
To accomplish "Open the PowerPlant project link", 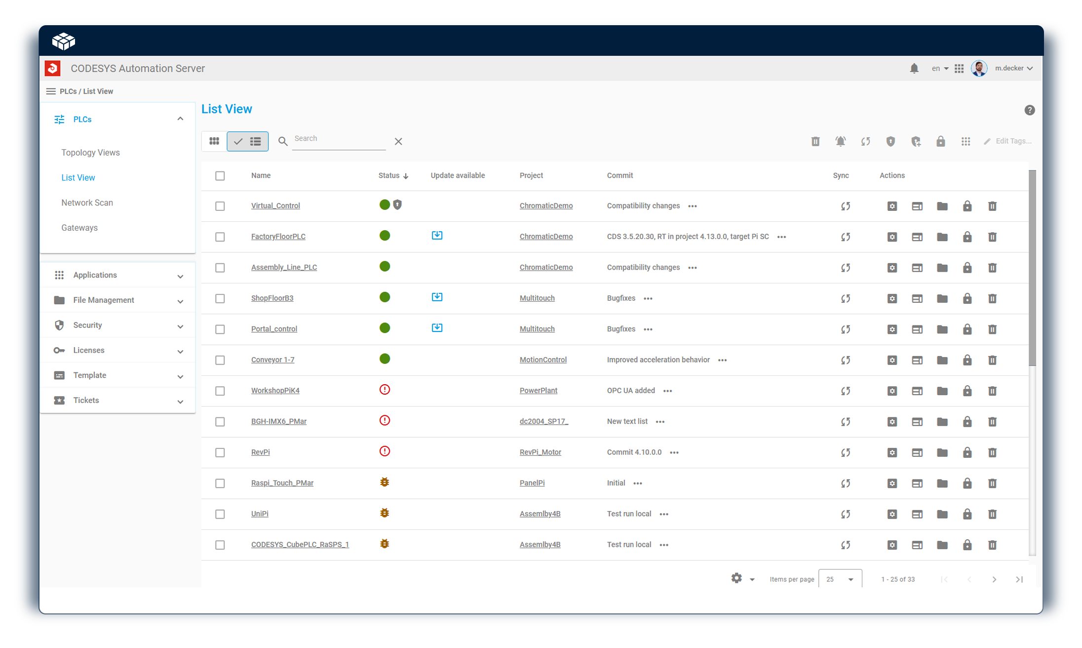I will [538, 391].
